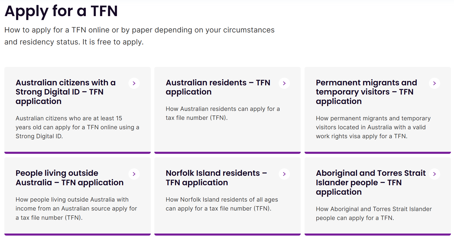Click arrow icon on Permanent migrants card
Image resolution: width=454 pixels, height=244 pixels.
434,83
